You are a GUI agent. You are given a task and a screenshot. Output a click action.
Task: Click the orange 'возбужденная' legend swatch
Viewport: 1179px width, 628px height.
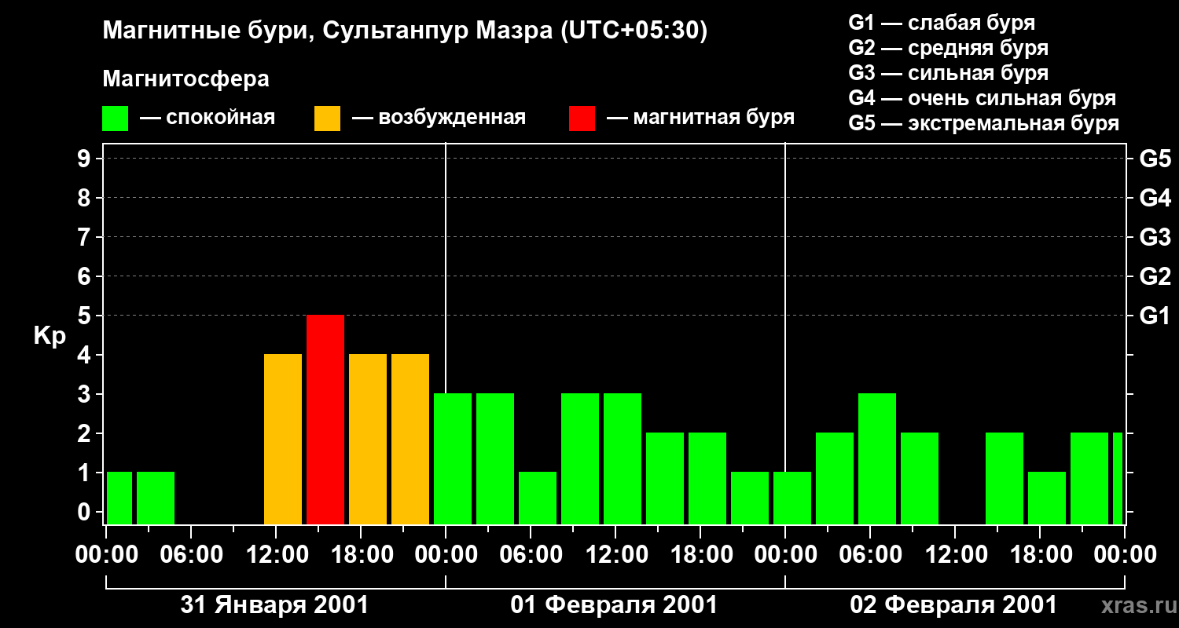click(327, 119)
